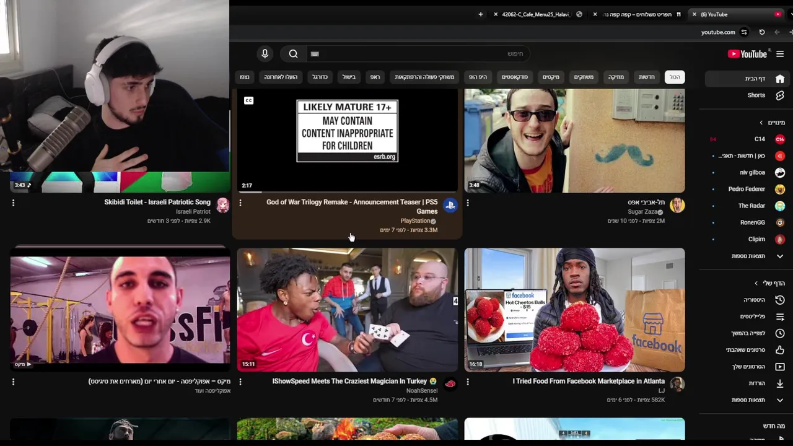Screen dimensions: 793x446
Task: Select the Music (מוזיקה) filter chip
Action: pos(616,77)
